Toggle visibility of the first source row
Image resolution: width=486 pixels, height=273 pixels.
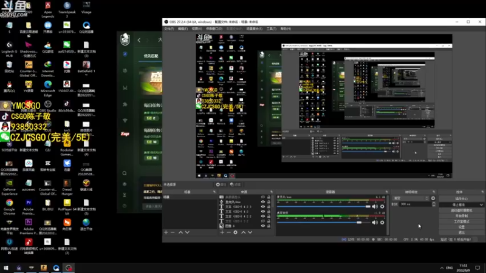pos(263,197)
